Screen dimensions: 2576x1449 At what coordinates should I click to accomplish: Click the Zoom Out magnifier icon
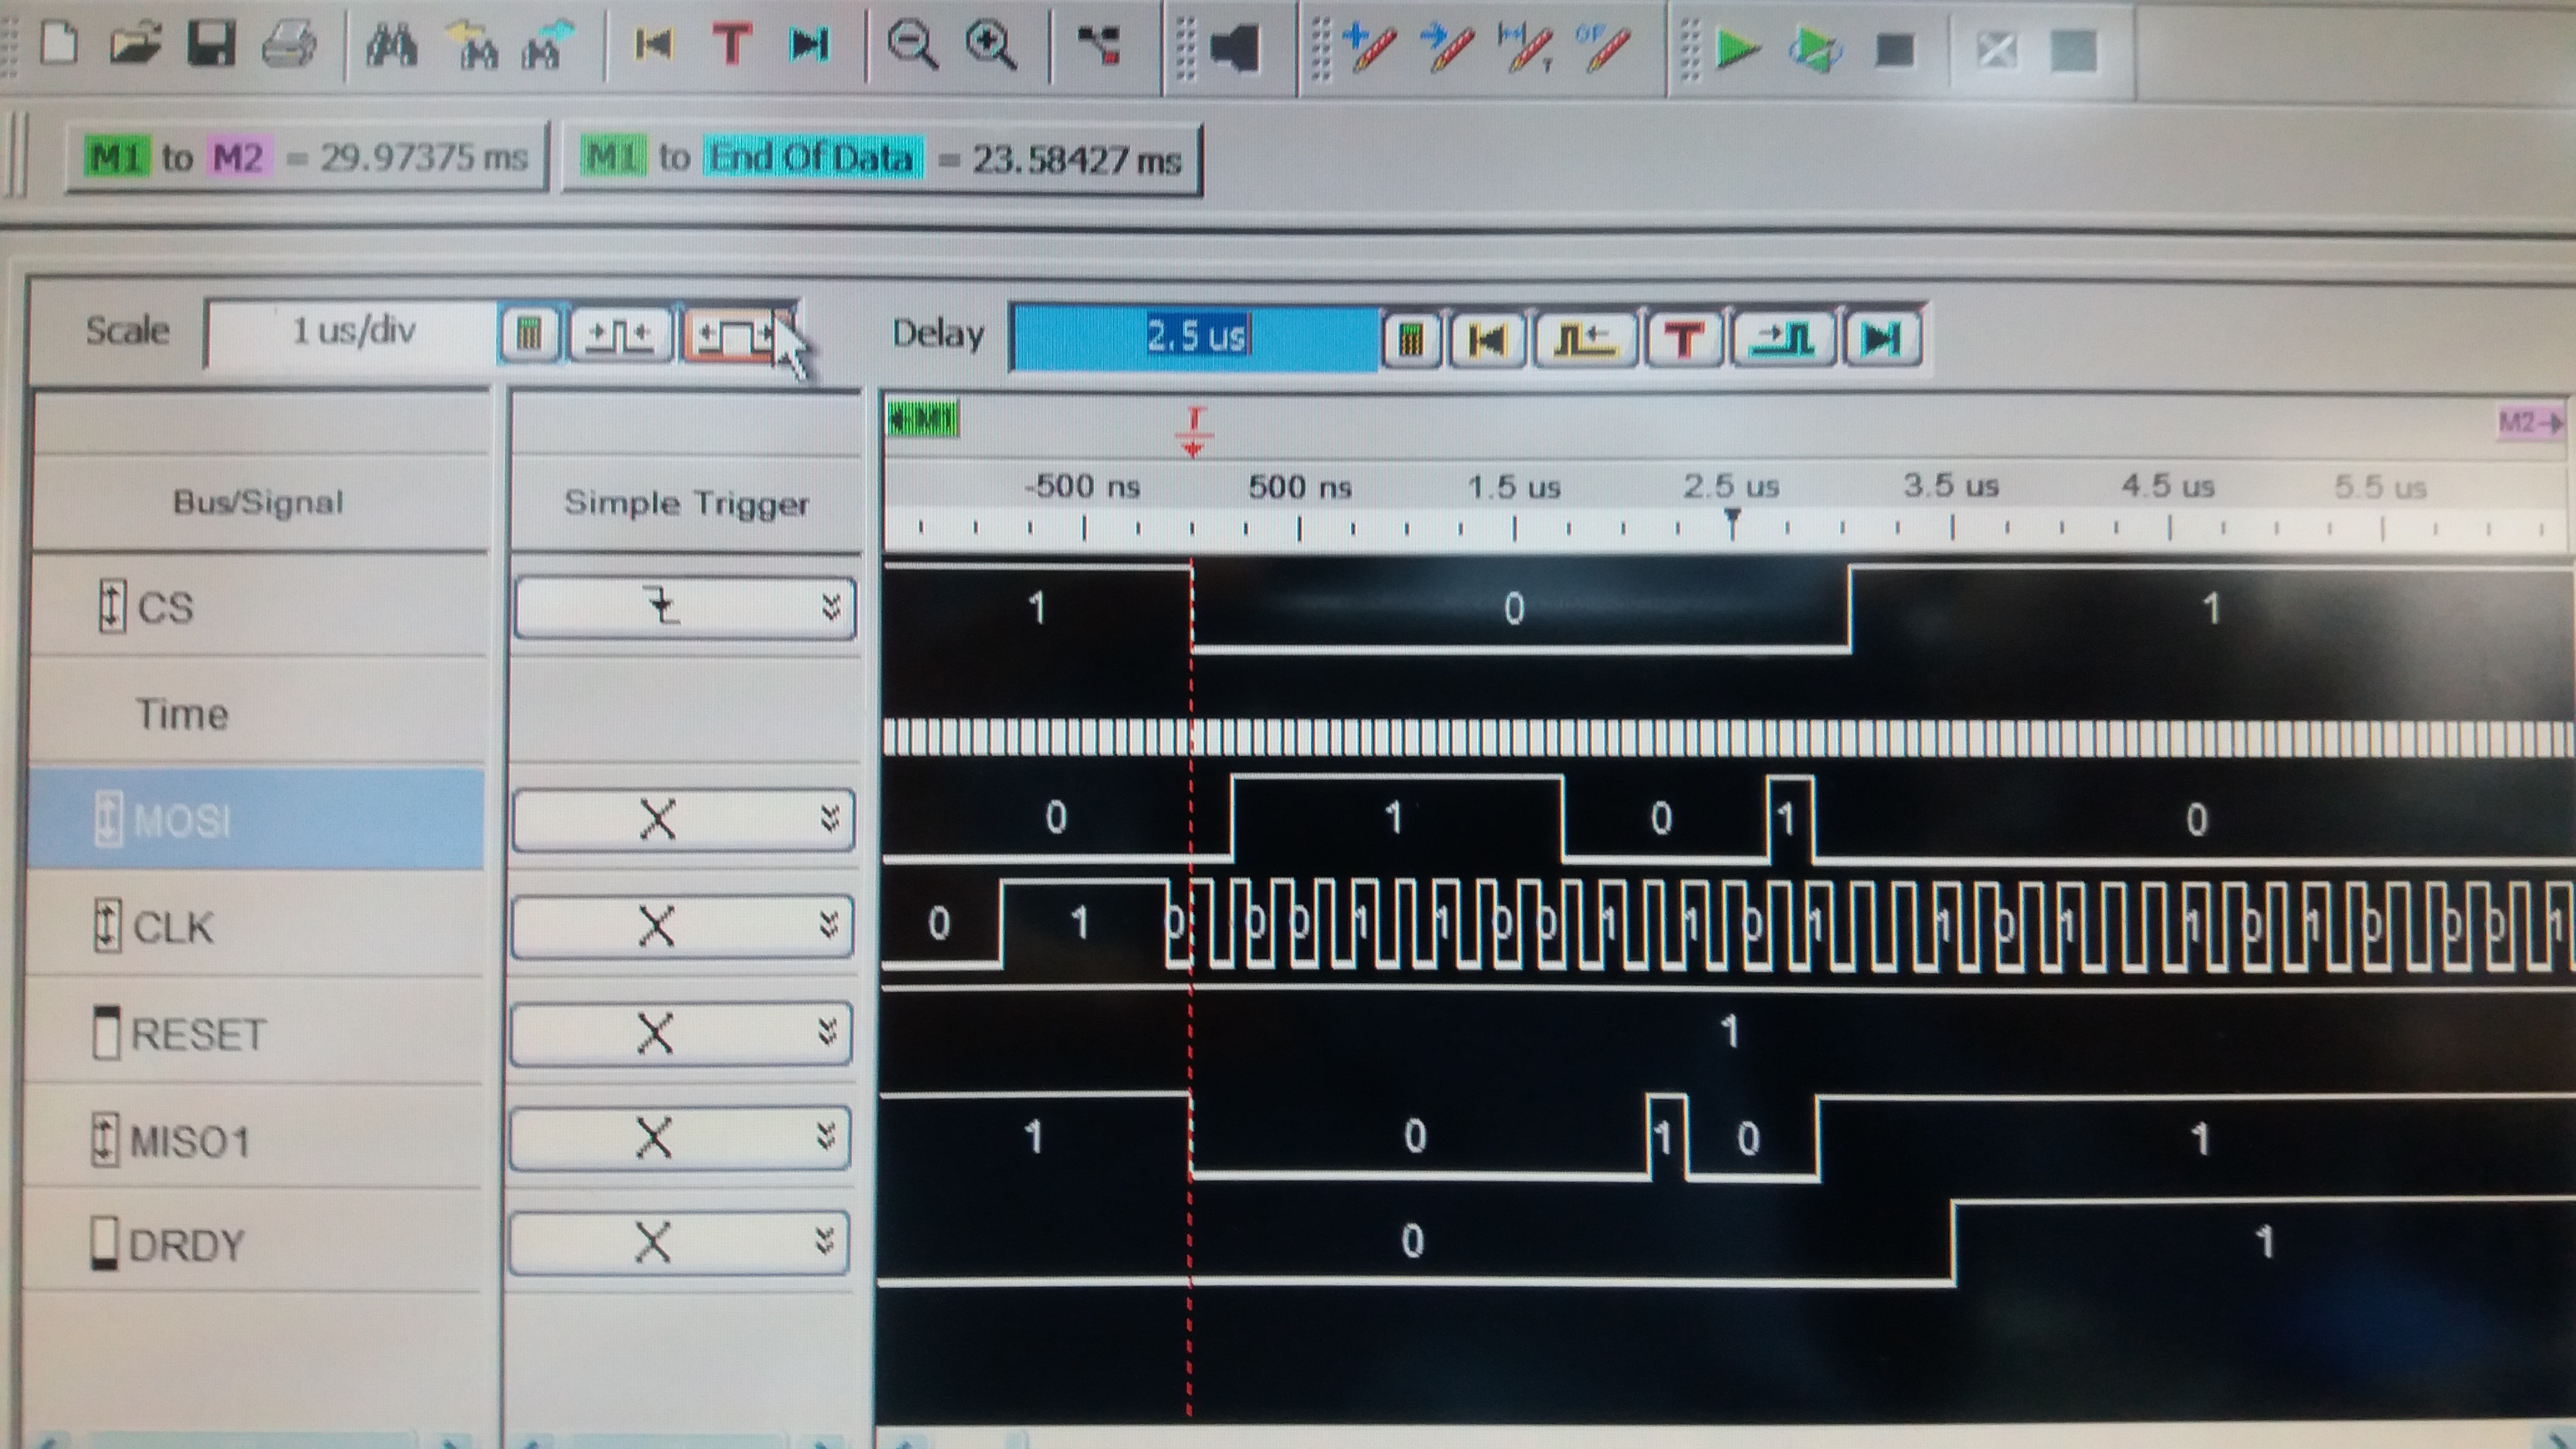coord(912,46)
